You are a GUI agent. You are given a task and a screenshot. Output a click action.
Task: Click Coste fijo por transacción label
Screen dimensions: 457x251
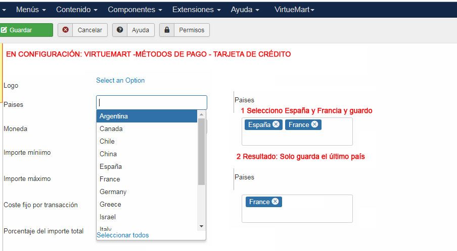(40, 205)
